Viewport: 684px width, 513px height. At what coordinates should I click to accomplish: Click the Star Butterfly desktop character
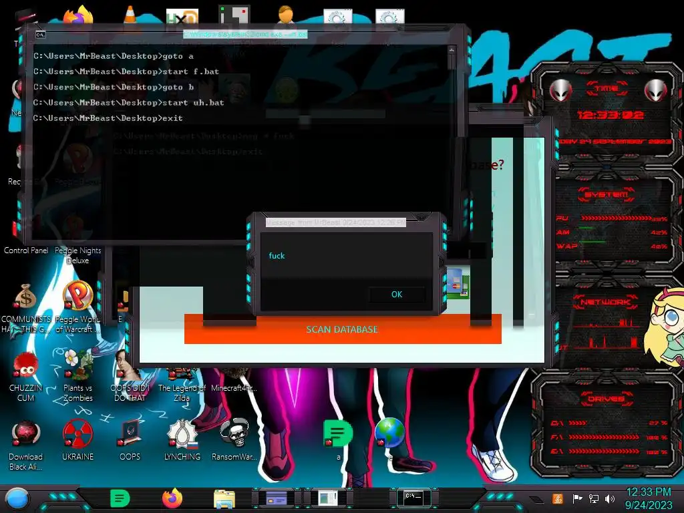click(x=664, y=326)
